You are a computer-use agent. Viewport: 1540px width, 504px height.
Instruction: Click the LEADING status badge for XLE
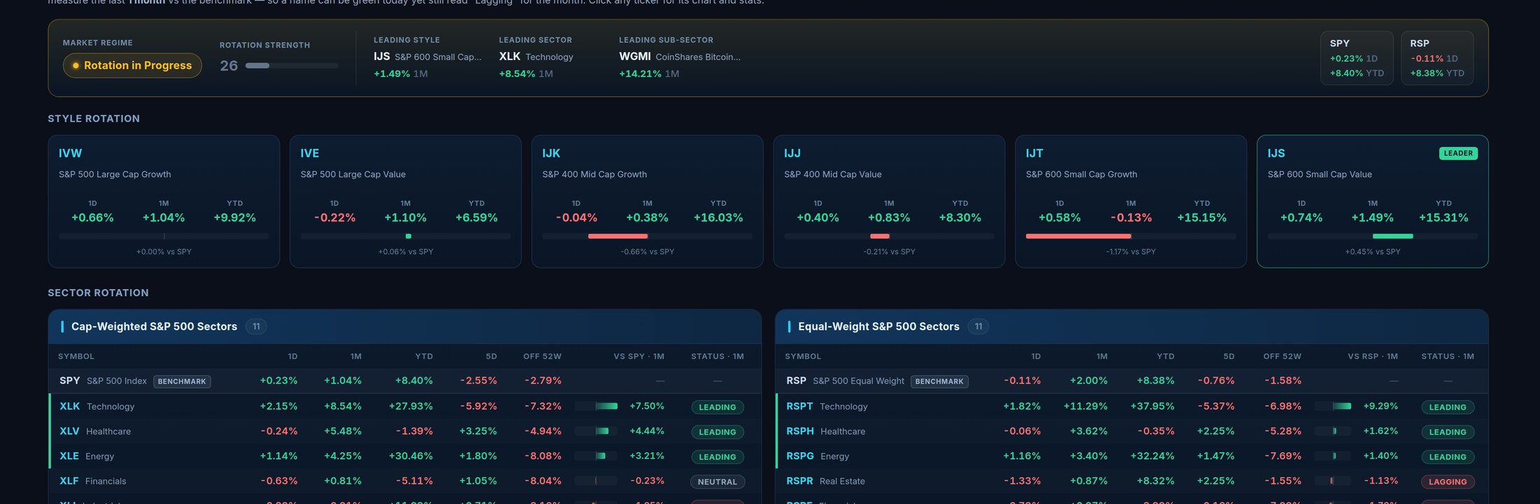pyautogui.click(x=717, y=456)
